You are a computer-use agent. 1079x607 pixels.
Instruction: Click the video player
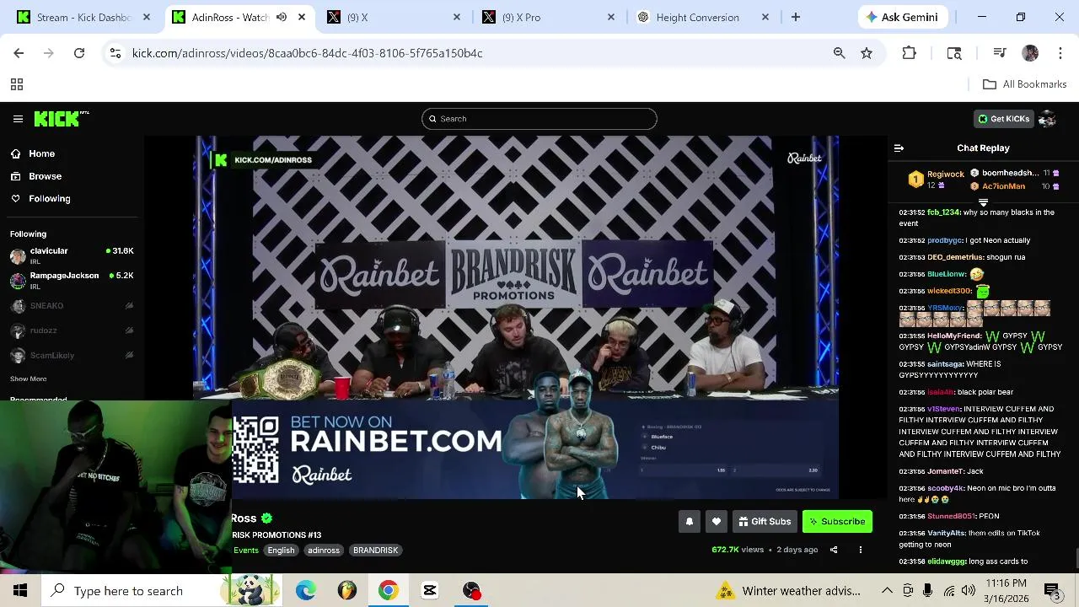click(516, 317)
